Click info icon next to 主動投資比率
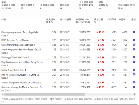Viewport: 139px width, 105px height. (x=133, y=5)
